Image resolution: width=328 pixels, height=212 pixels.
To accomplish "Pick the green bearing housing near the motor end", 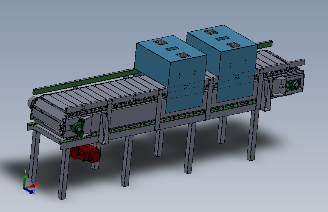I will tap(78, 127).
